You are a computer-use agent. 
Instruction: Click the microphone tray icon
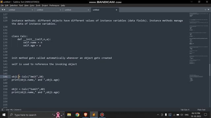point(166,115)
